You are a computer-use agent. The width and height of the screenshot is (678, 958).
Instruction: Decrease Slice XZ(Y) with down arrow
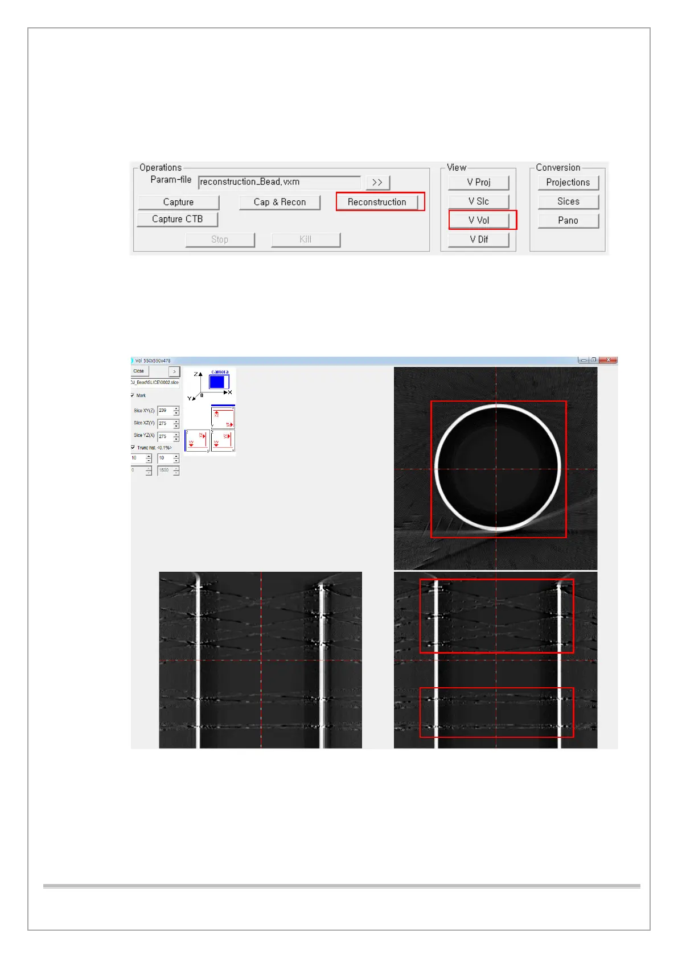pos(176,426)
